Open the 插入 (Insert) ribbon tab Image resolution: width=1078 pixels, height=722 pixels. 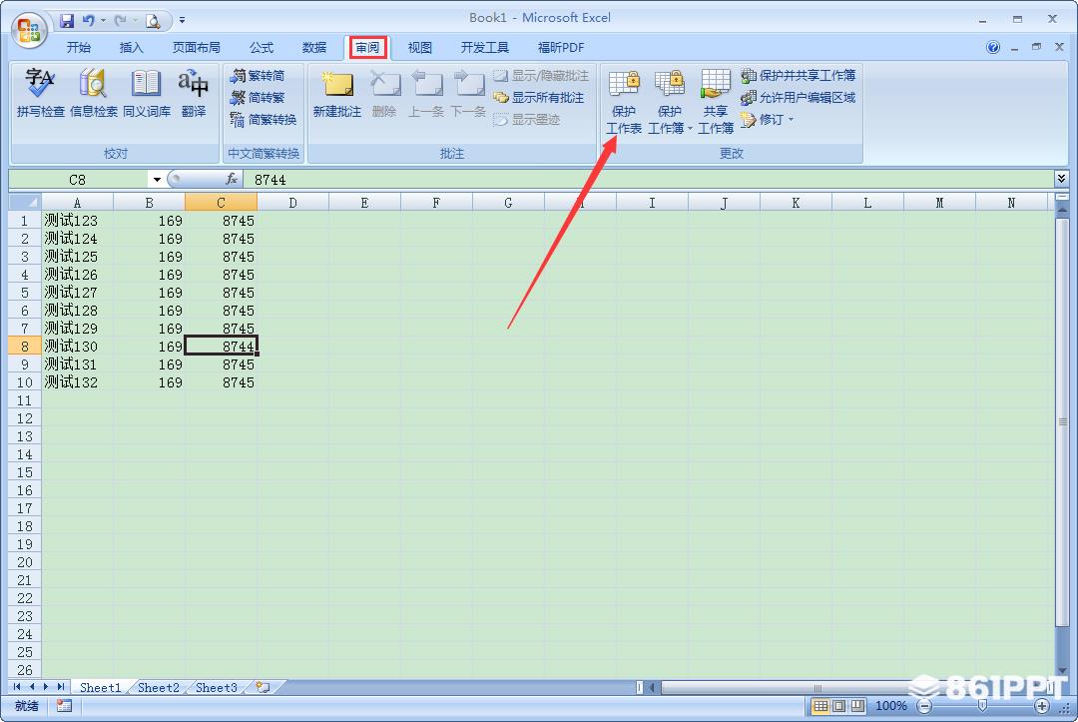(131, 48)
